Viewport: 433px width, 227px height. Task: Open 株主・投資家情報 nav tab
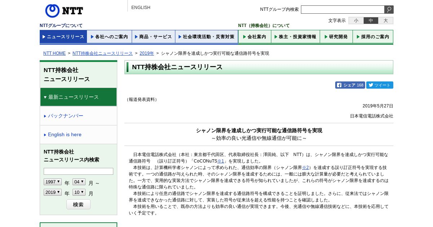tap(296, 37)
